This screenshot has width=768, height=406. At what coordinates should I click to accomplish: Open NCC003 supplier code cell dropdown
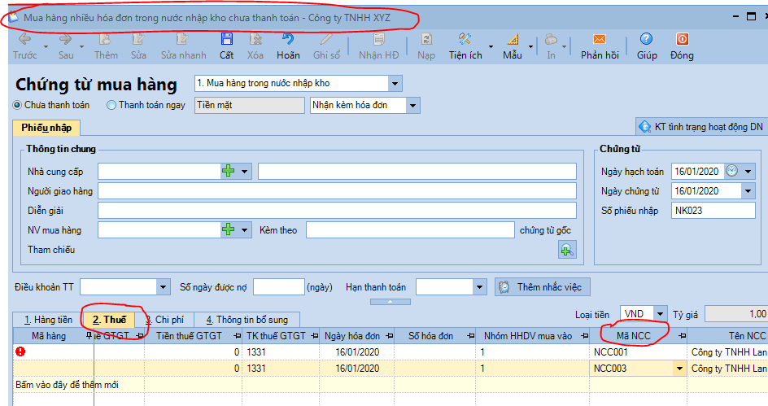(679, 369)
